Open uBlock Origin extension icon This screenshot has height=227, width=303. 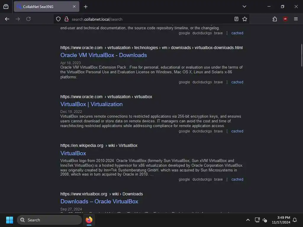[285, 19]
